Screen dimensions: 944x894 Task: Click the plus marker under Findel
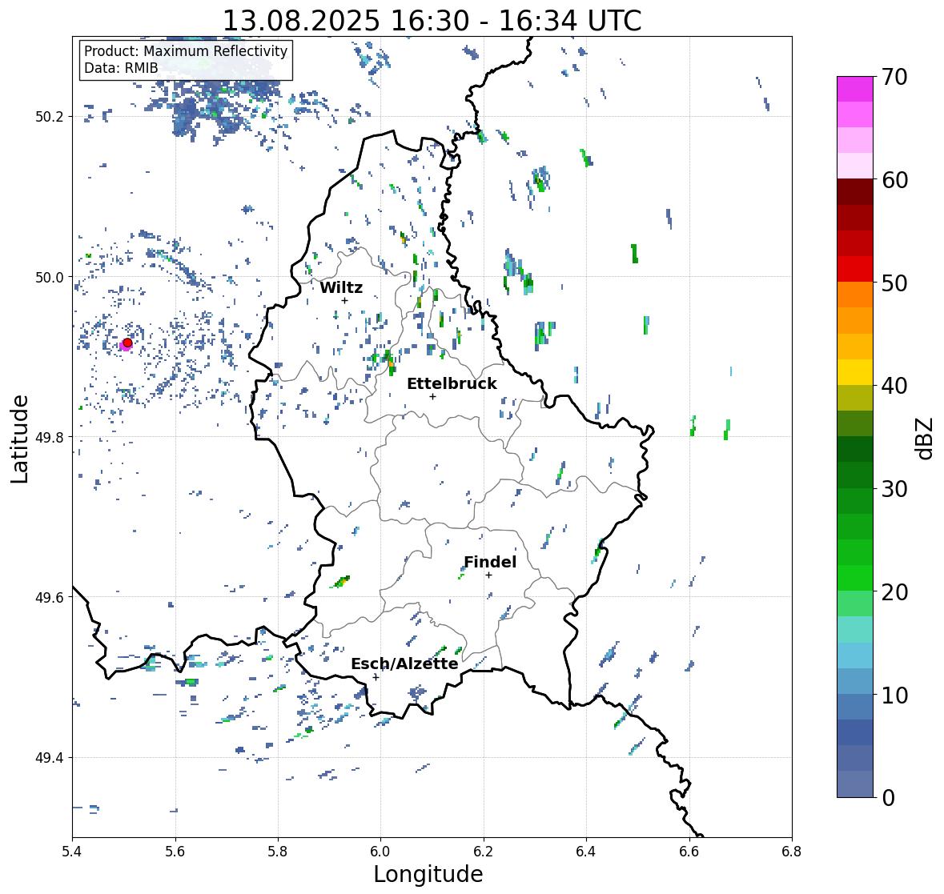coord(489,575)
